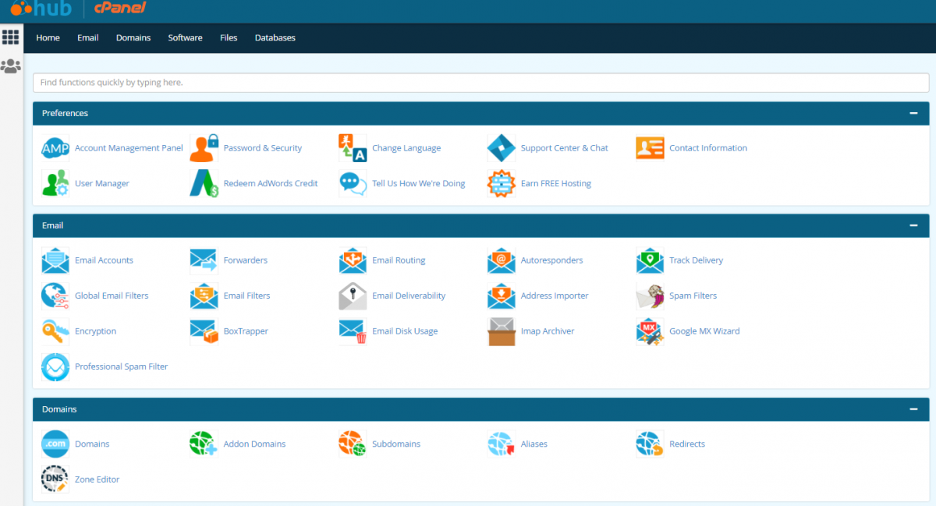Open the Account Management Panel AMP icon

(55, 148)
